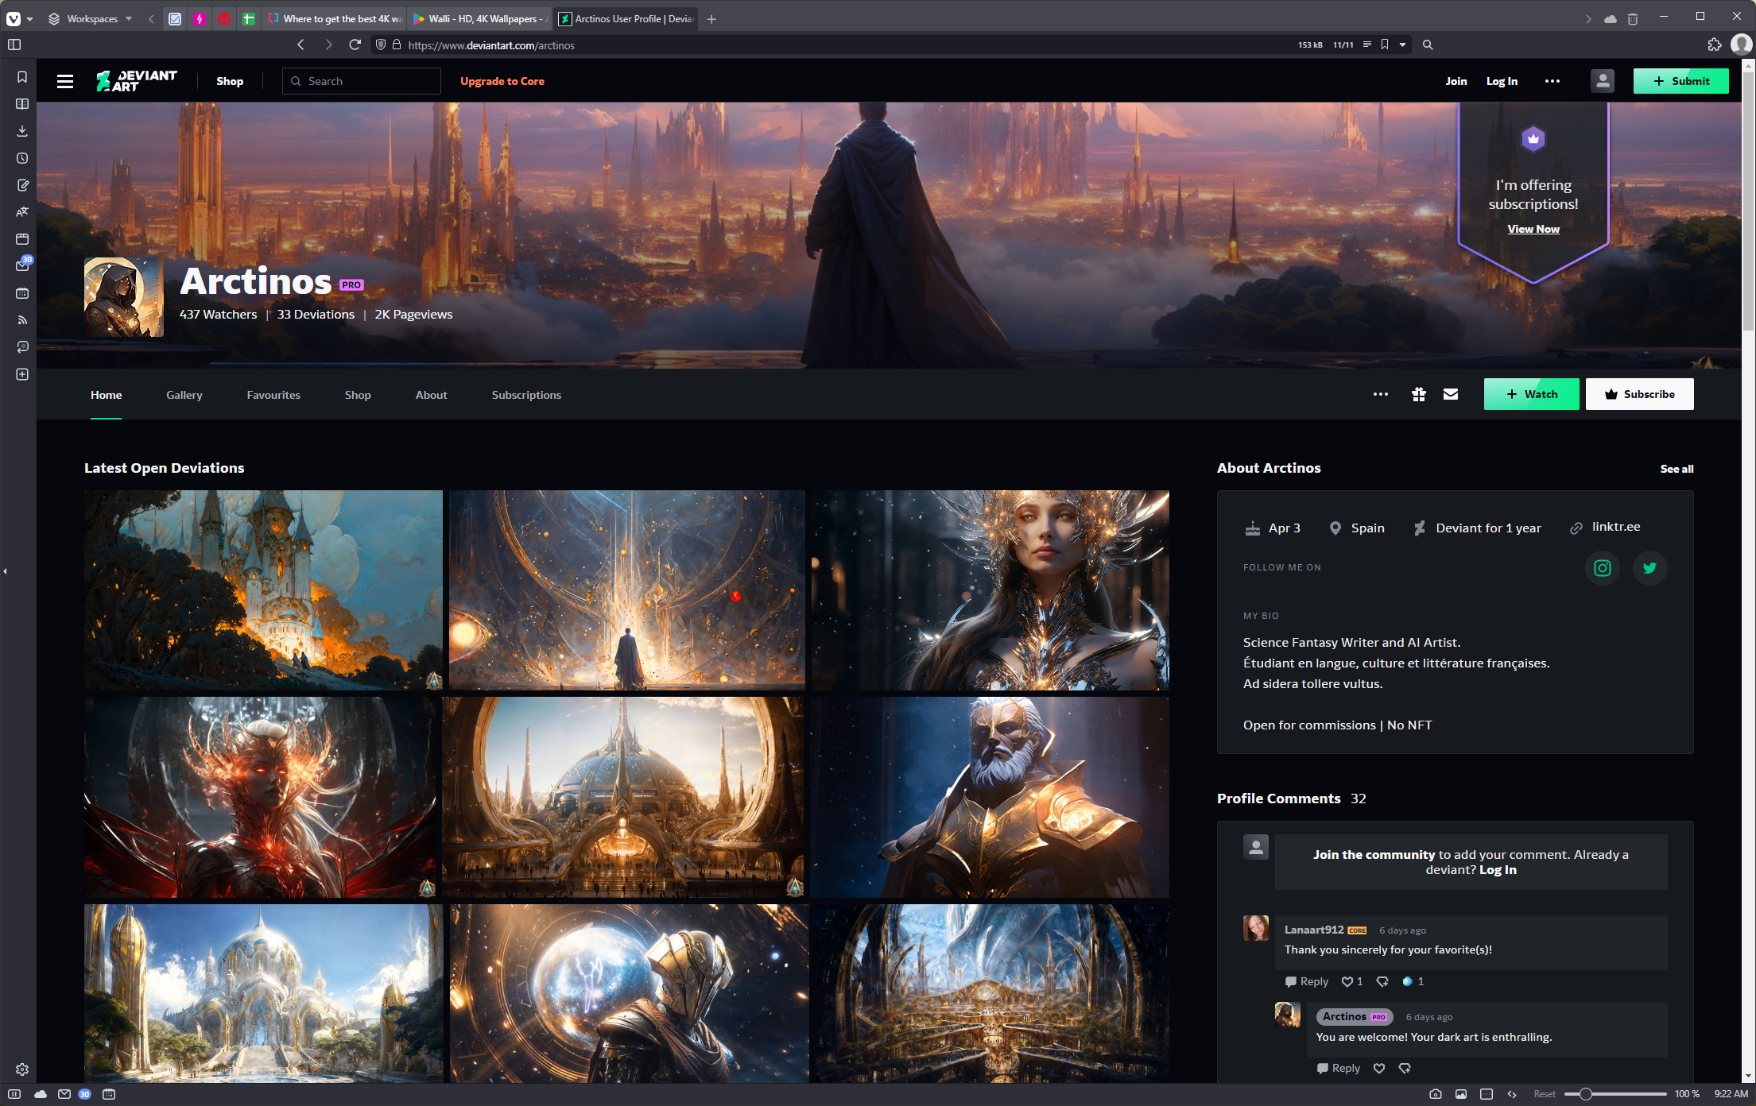Open Arctinos's Twitter link
This screenshot has width=1756, height=1106.
(1650, 568)
